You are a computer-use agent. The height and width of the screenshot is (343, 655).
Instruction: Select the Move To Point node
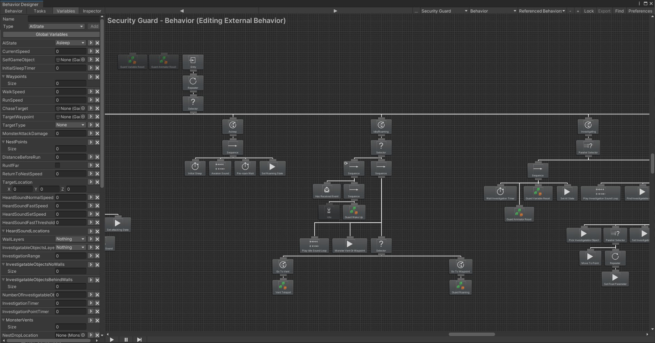pyautogui.click(x=590, y=258)
